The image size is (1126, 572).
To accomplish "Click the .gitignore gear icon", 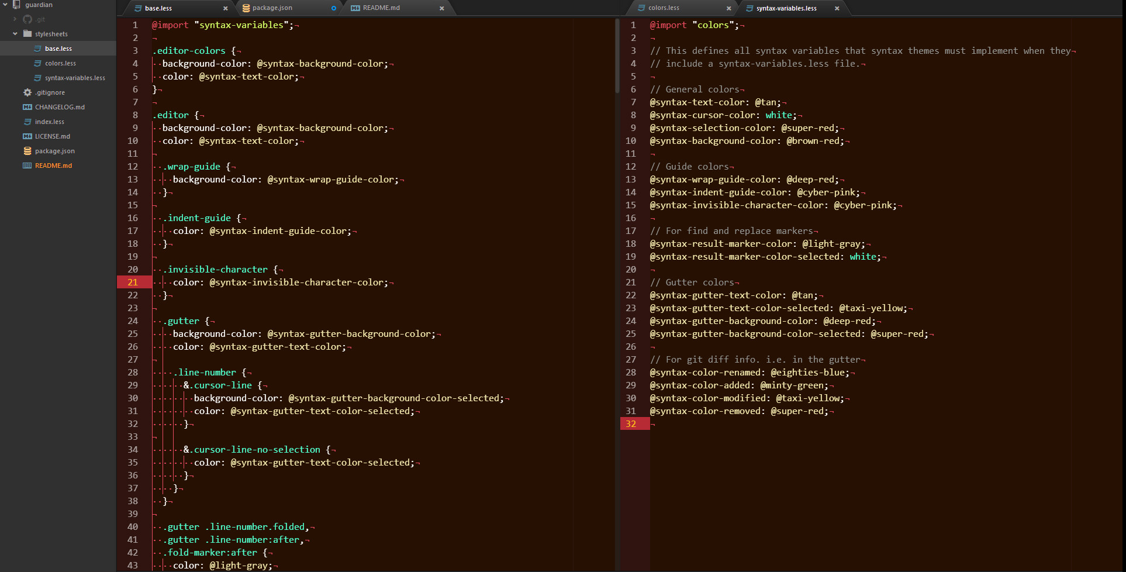I will point(27,92).
